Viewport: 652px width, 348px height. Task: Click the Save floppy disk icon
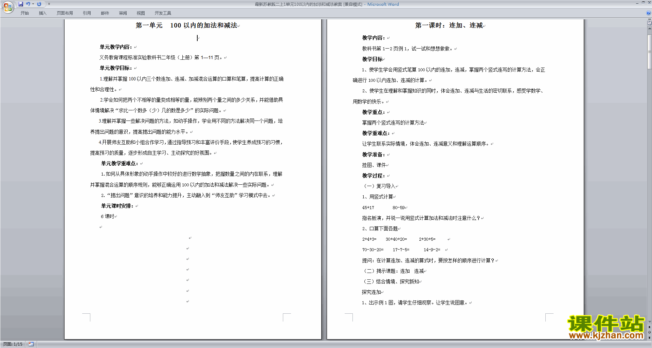(x=21, y=4)
